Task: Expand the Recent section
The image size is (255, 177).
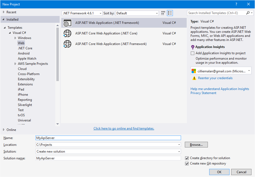Action: 4,12
